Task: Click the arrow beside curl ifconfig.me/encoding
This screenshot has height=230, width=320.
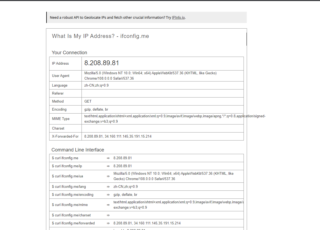Action: [108, 195]
